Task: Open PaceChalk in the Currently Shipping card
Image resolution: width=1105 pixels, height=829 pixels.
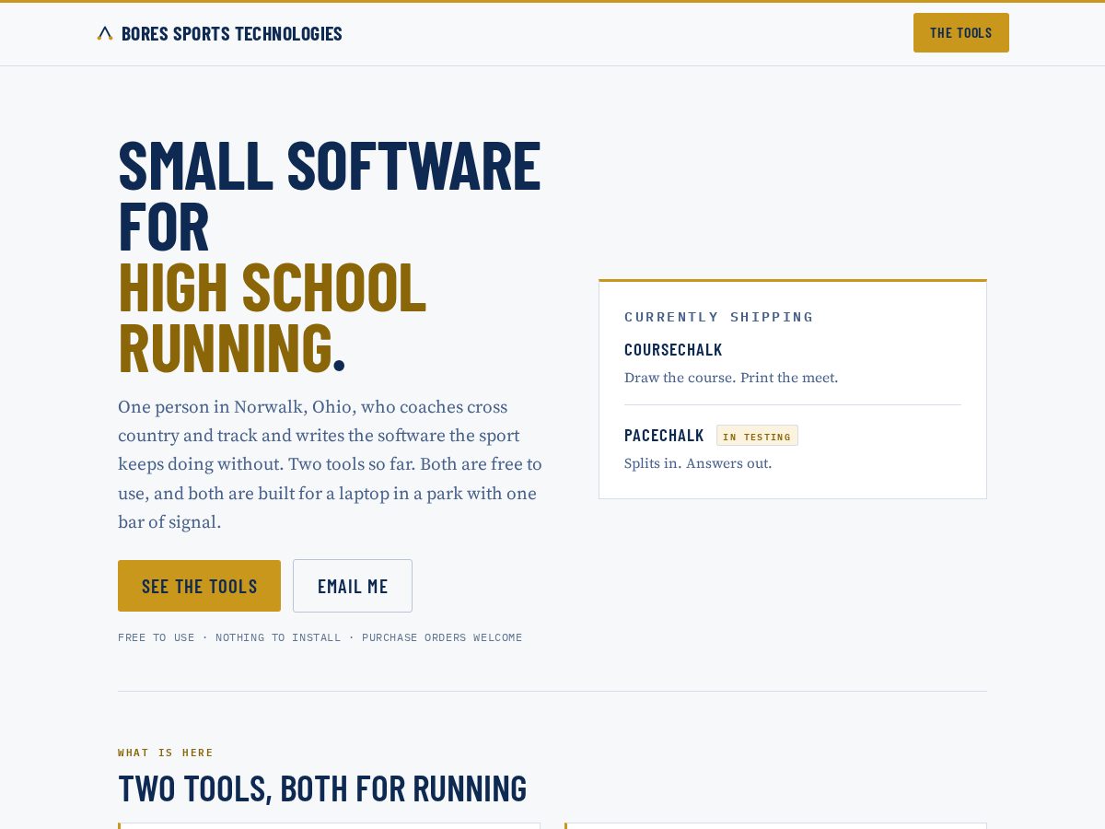Action: click(664, 435)
